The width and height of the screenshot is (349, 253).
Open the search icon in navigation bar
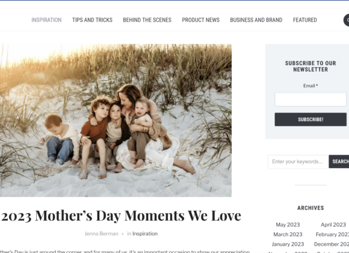point(347,20)
